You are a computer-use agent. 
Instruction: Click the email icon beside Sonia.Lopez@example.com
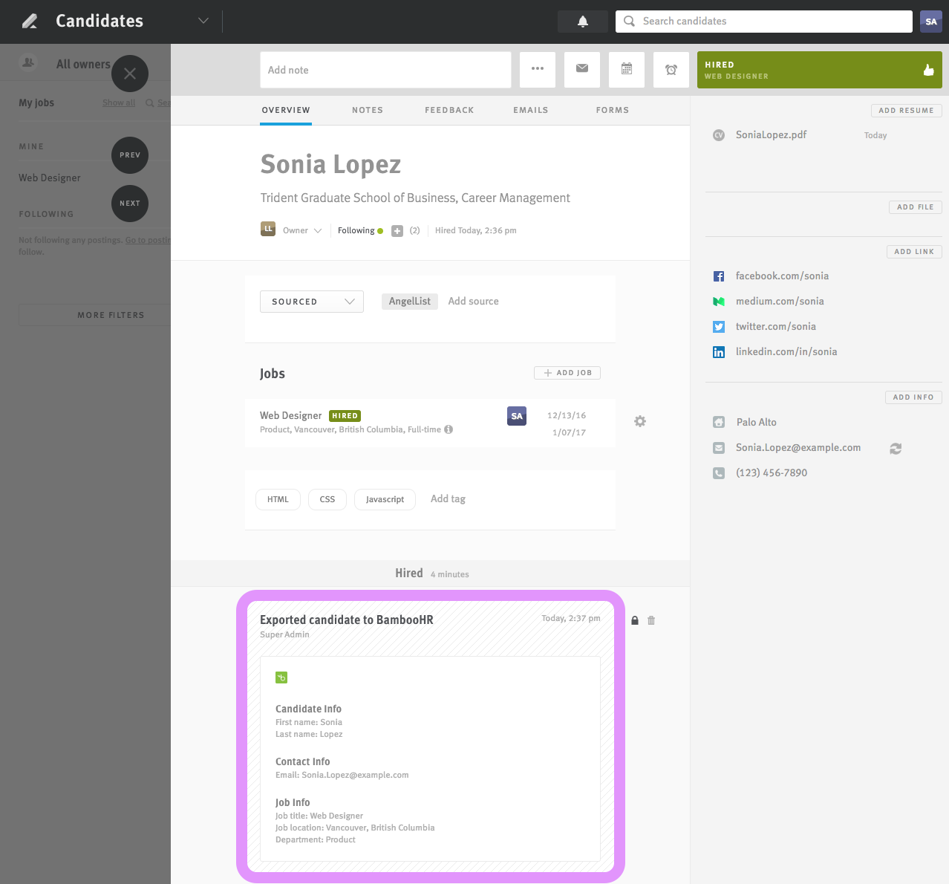[719, 448]
